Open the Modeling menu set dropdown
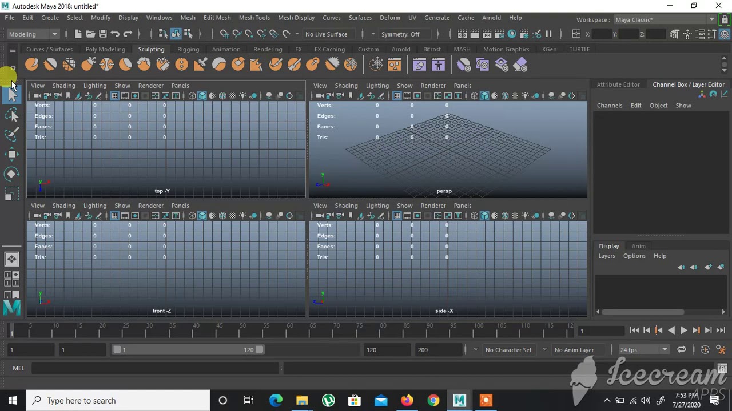 33,34
